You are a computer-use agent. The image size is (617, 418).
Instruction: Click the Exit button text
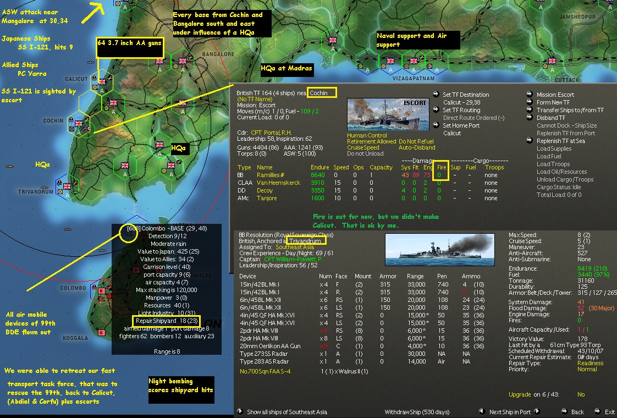[610, 412]
